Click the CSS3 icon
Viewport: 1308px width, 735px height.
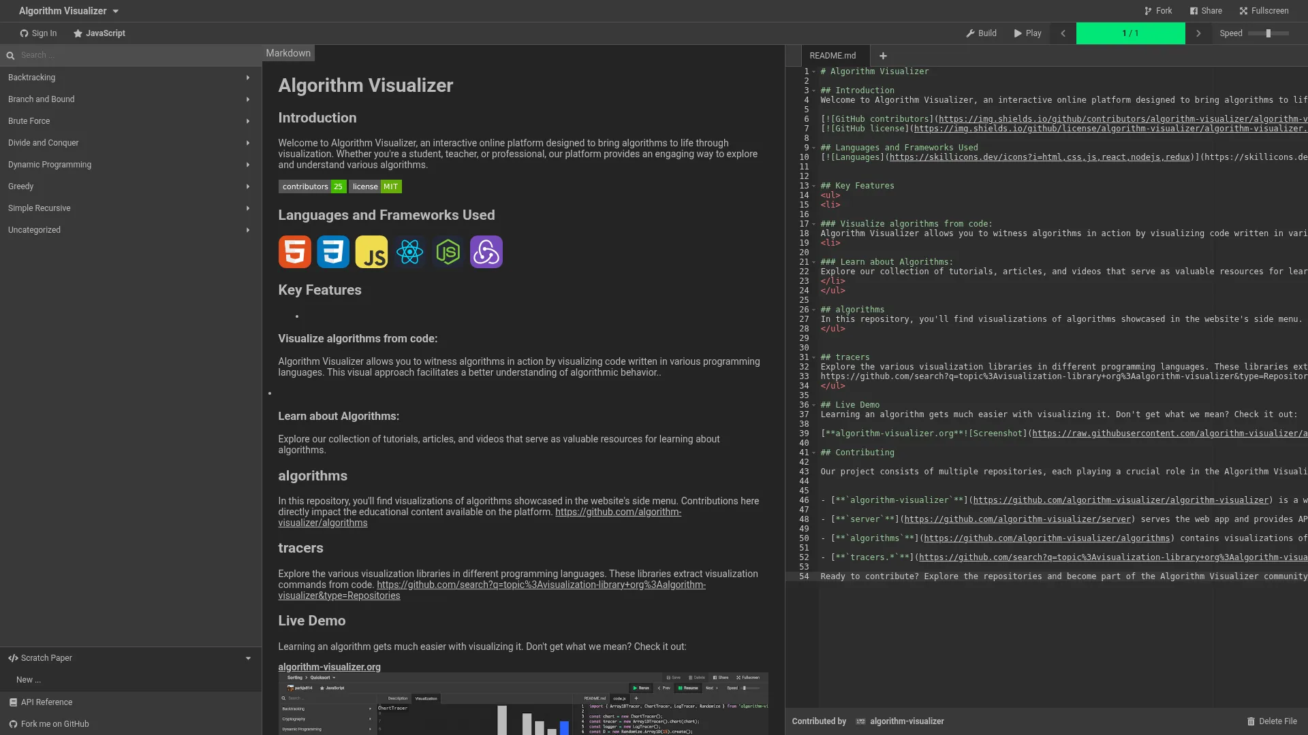[x=333, y=252]
